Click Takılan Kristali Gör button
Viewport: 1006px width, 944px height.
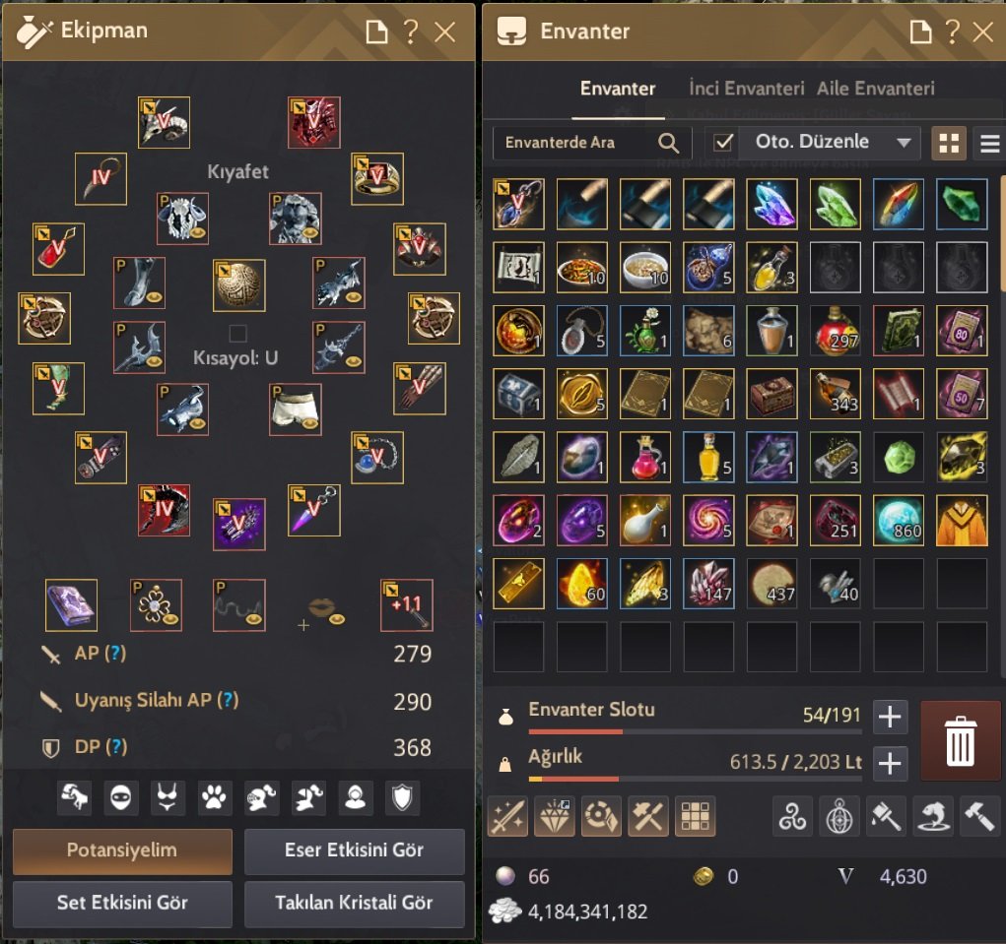(x=354, y=903)
